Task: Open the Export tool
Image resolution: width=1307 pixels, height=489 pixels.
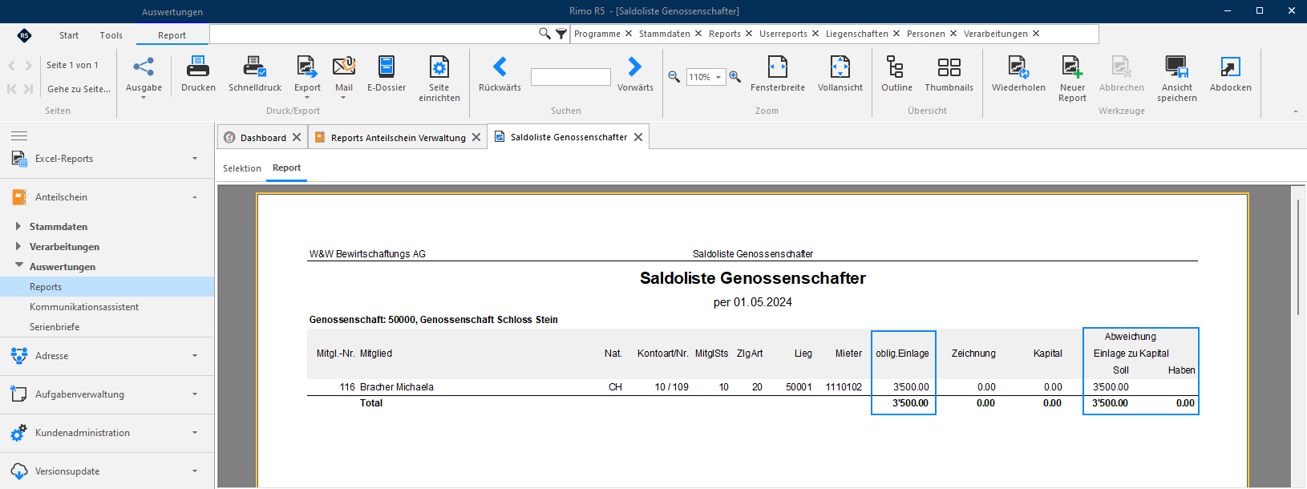Action: coord(307,77)
